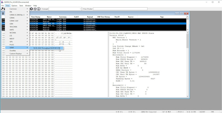Sort by the Summary column header
This screenshot has height=113, width=222.
pos(63,17)
